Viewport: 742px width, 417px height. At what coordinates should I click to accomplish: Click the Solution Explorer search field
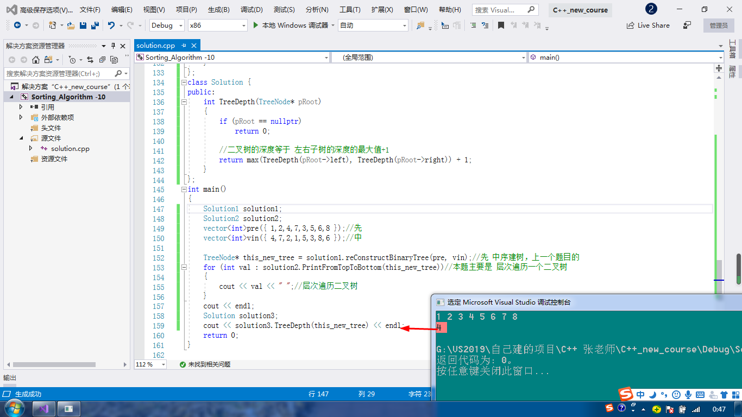(x=67, y=73)
